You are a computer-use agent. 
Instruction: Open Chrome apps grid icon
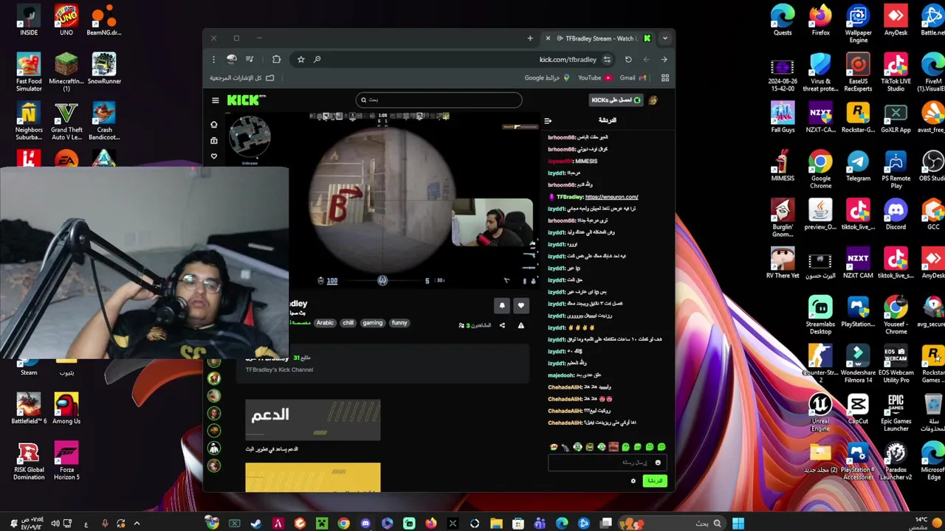(x=664, y=77)
